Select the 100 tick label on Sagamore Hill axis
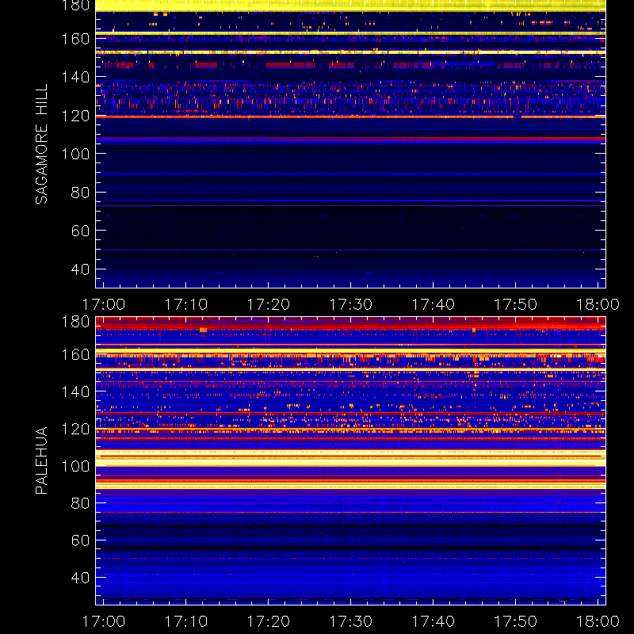The height and width of the screenshot is (634, 634). [75, 154]
